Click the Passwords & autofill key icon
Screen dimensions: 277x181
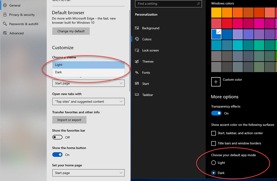(x=5, y=24)
